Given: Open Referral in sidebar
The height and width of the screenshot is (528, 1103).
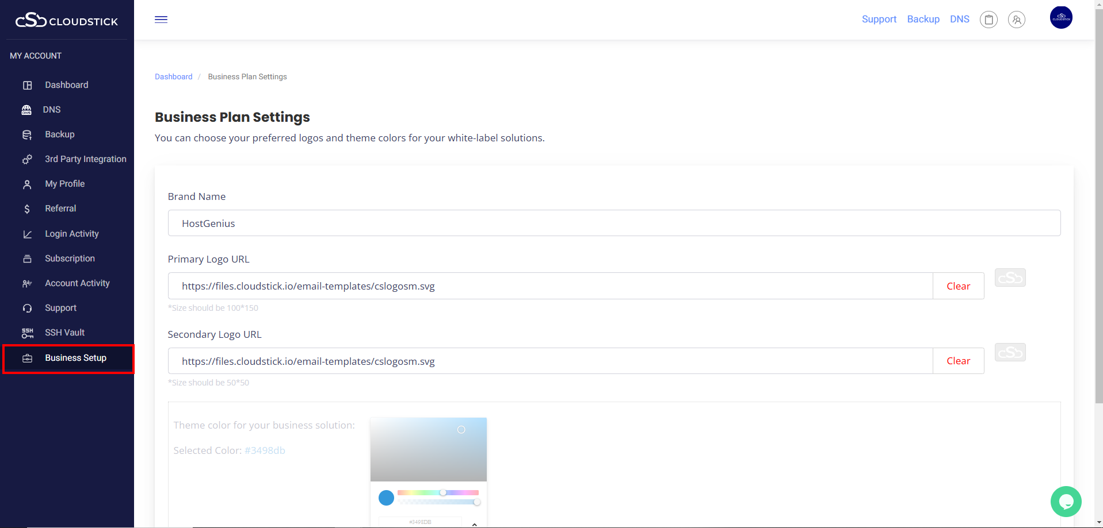Looking at the screenshot, I should pos(60,209).
